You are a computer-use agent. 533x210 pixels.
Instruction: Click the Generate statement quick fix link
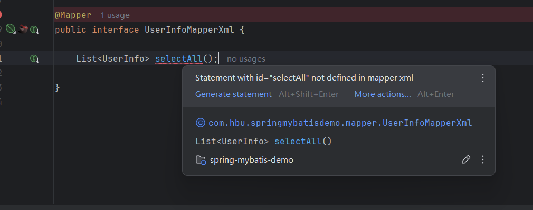tap(233, 94)
